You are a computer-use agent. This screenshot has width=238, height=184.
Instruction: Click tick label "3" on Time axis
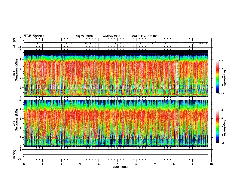coord(80,164)
